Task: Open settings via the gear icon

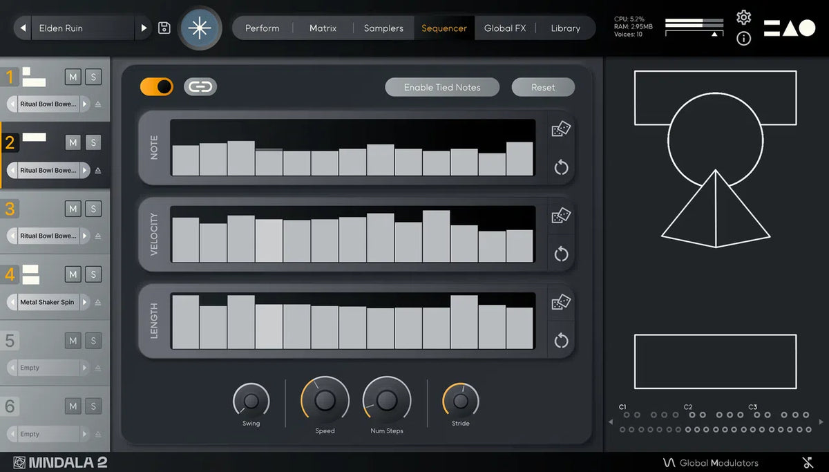Action: [743, 17]
